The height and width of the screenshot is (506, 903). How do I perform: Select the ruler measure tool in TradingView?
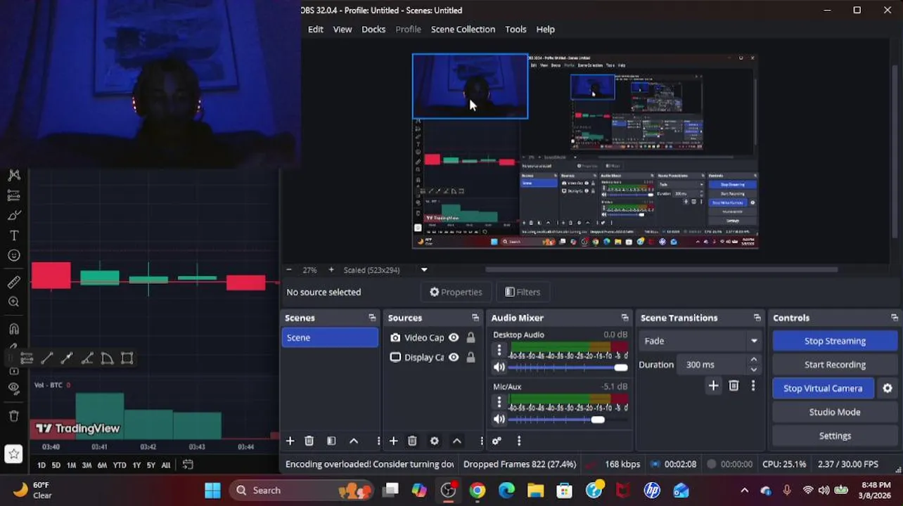[13, 283]
